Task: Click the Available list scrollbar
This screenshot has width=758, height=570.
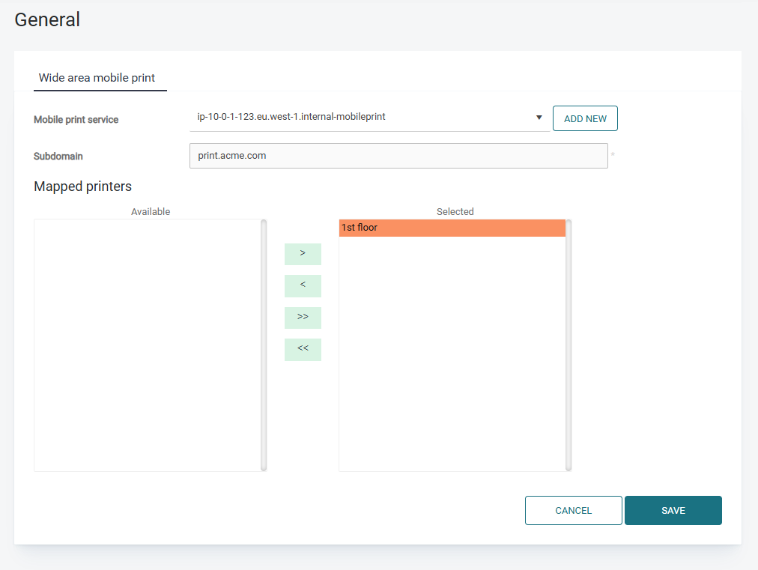Action: pos(264,345)
